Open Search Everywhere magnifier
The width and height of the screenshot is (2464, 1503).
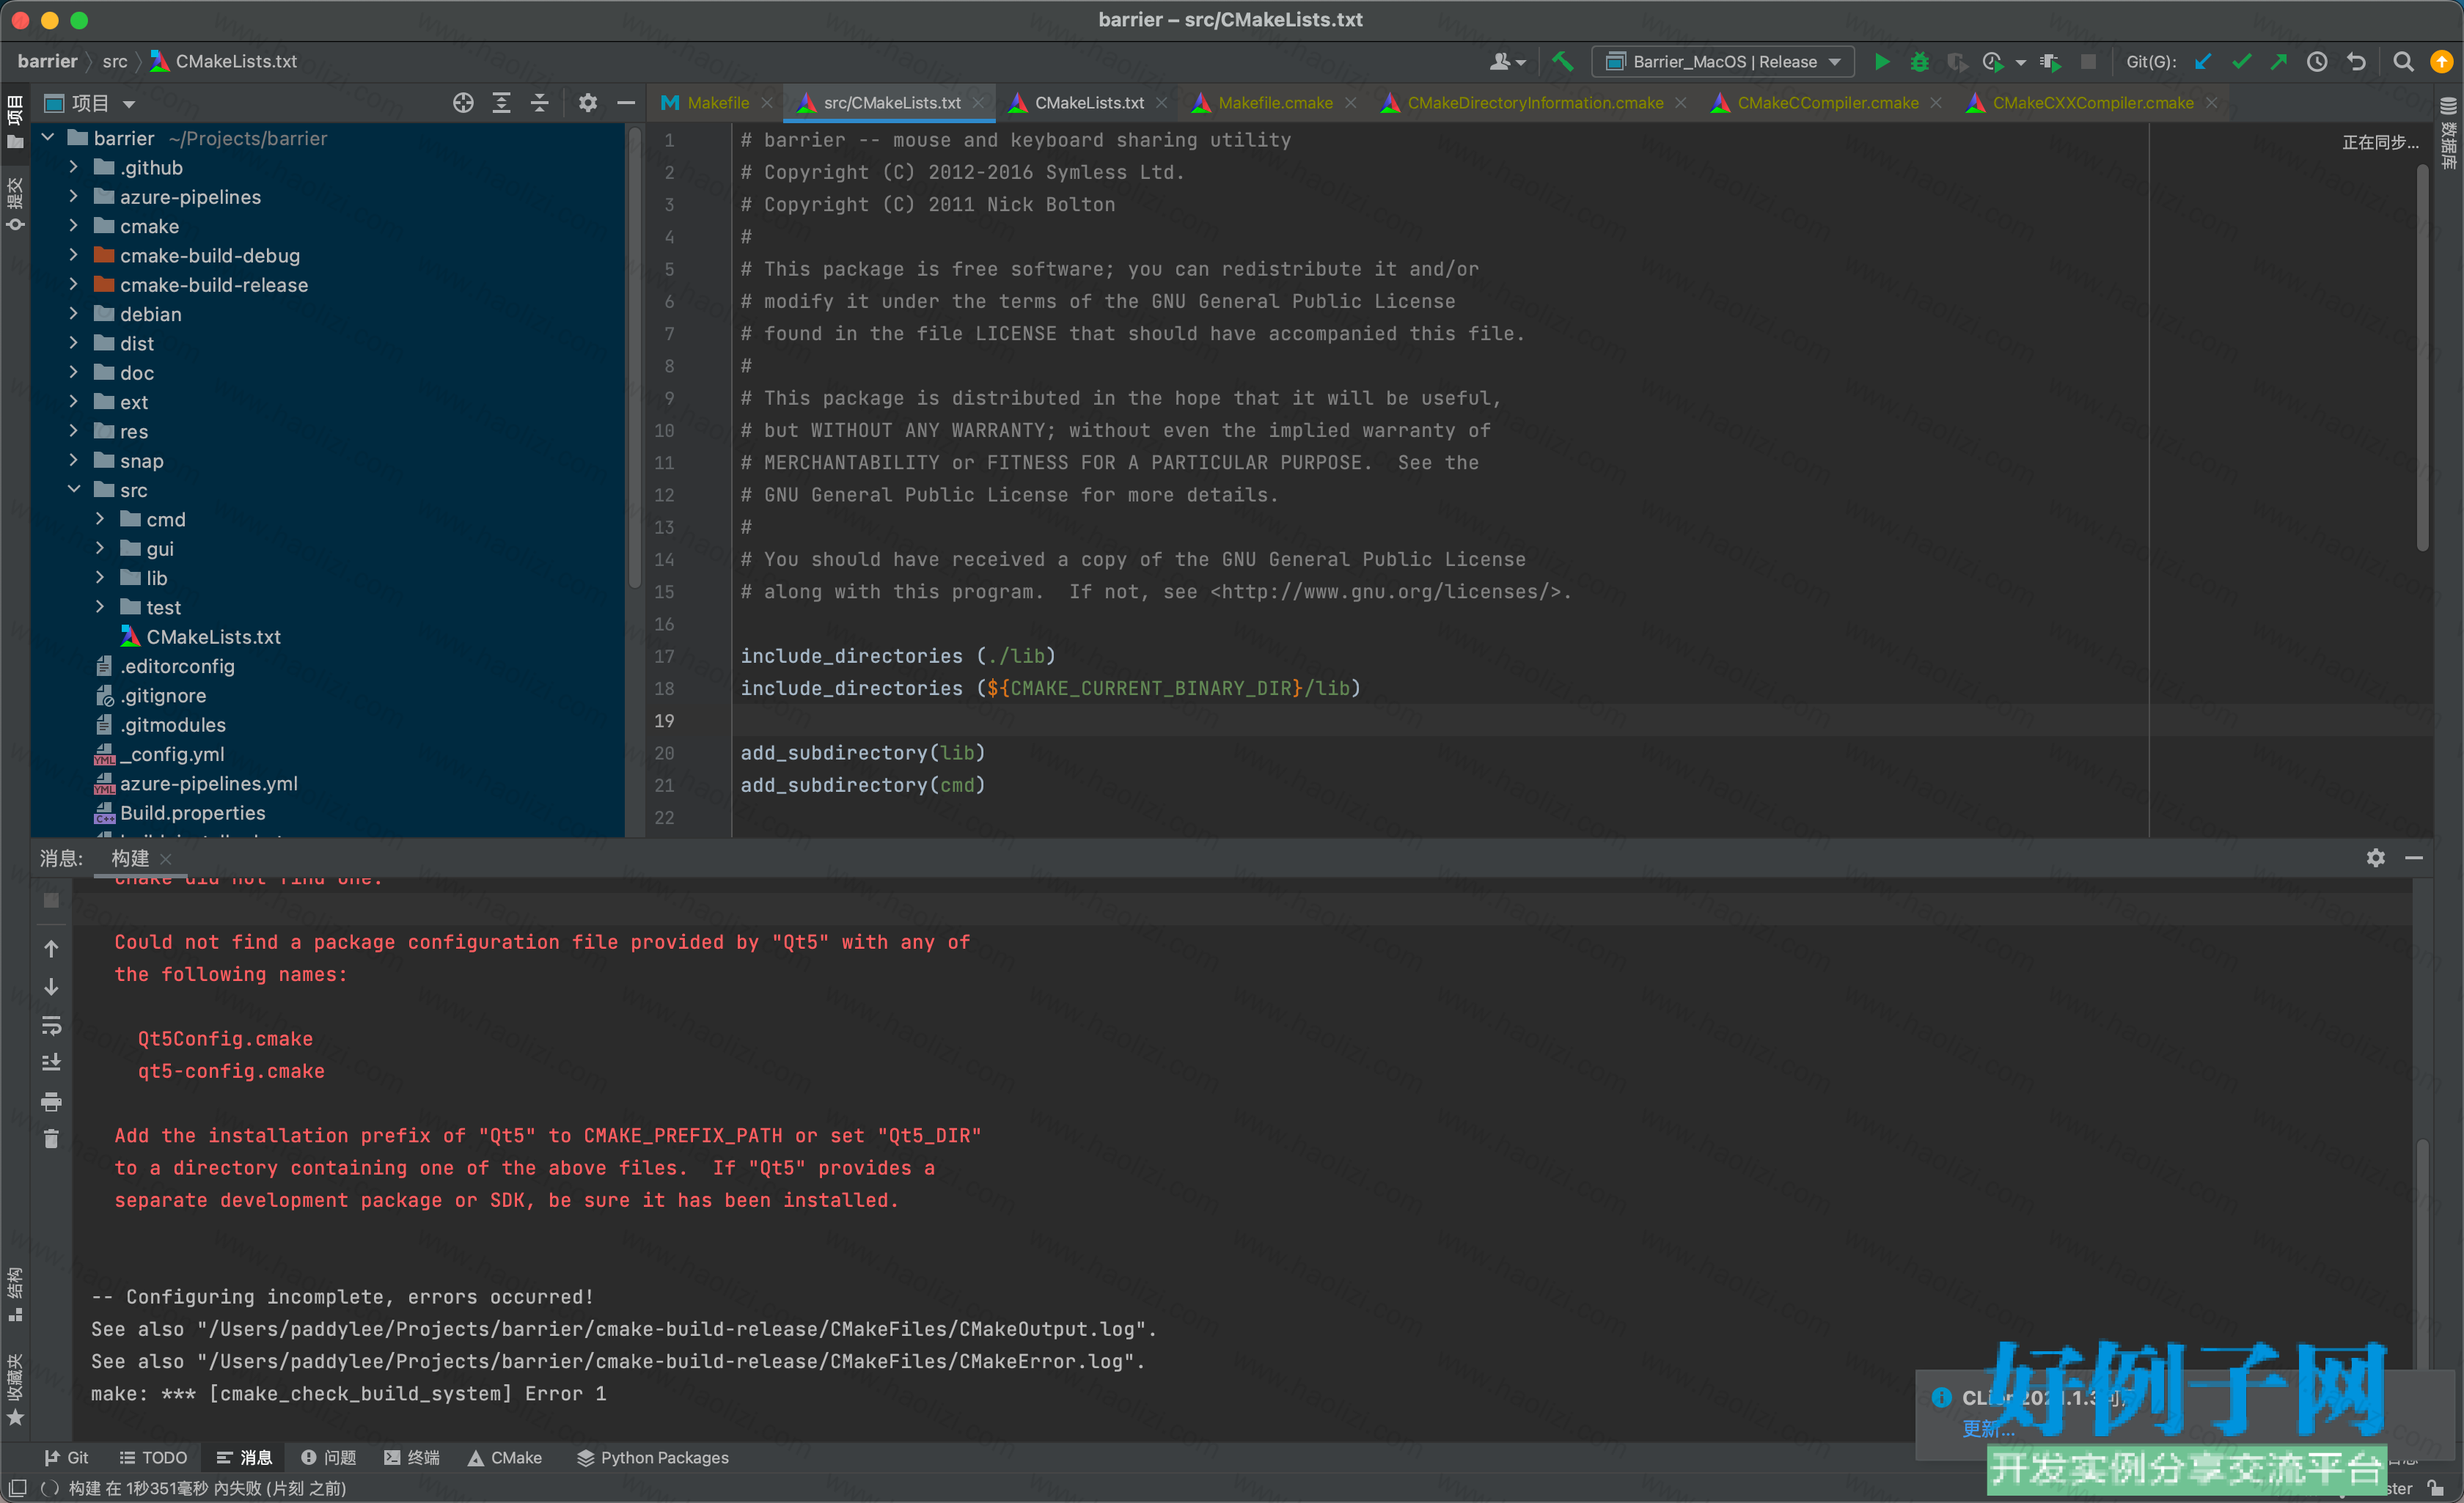point(2403,62)
